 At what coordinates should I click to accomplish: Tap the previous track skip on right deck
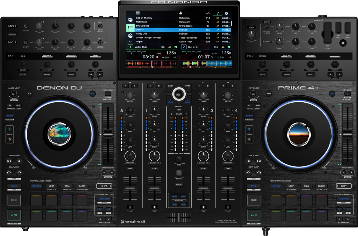tap(249, 161)
